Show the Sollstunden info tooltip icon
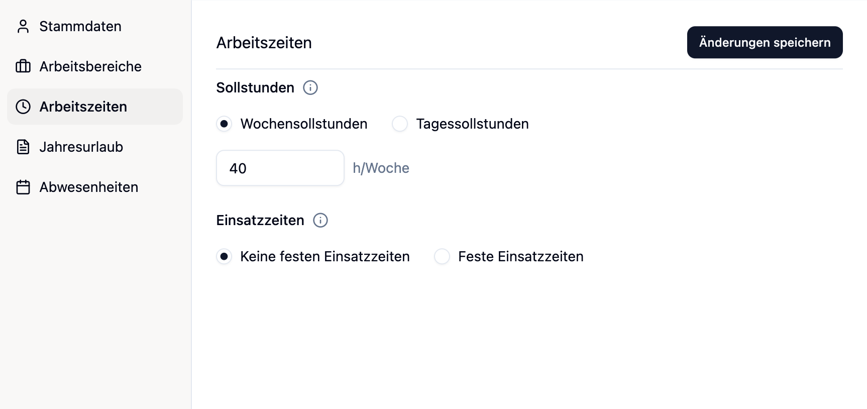 coord(310,88)
